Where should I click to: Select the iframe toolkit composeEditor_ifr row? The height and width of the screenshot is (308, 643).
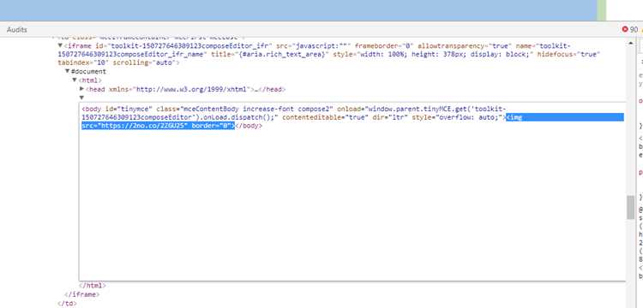click(328, 54)
